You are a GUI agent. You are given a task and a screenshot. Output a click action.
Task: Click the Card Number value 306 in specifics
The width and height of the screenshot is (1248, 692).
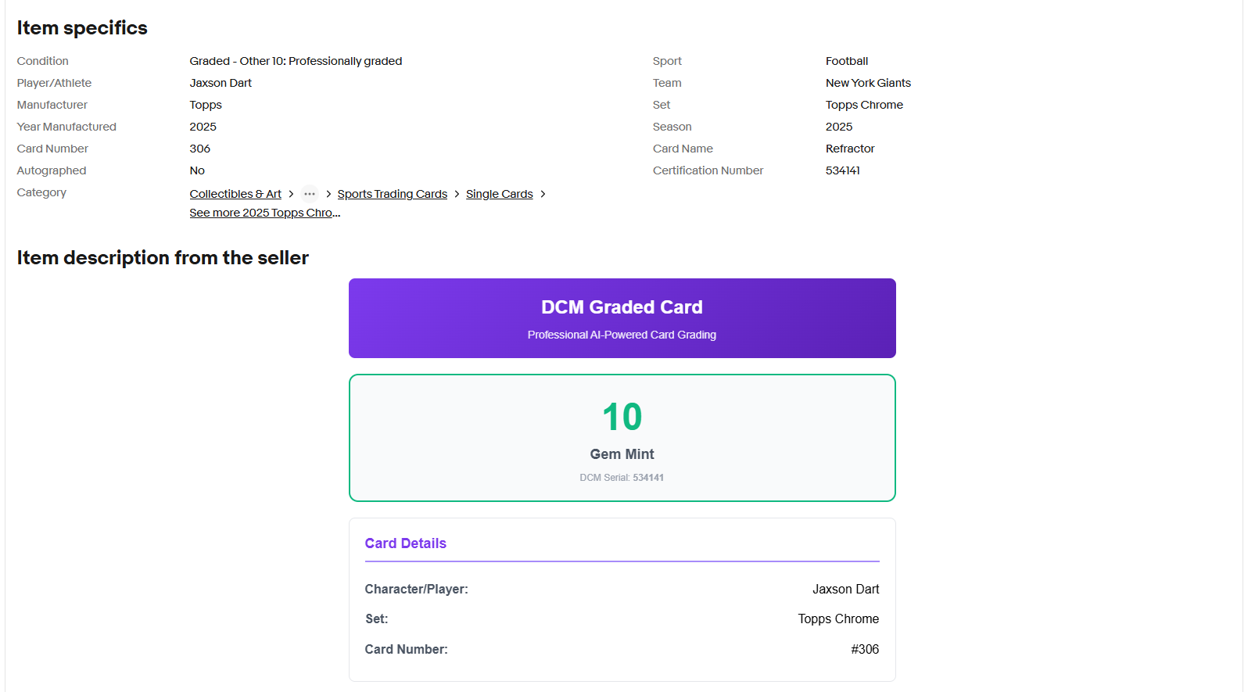(200, 149)
